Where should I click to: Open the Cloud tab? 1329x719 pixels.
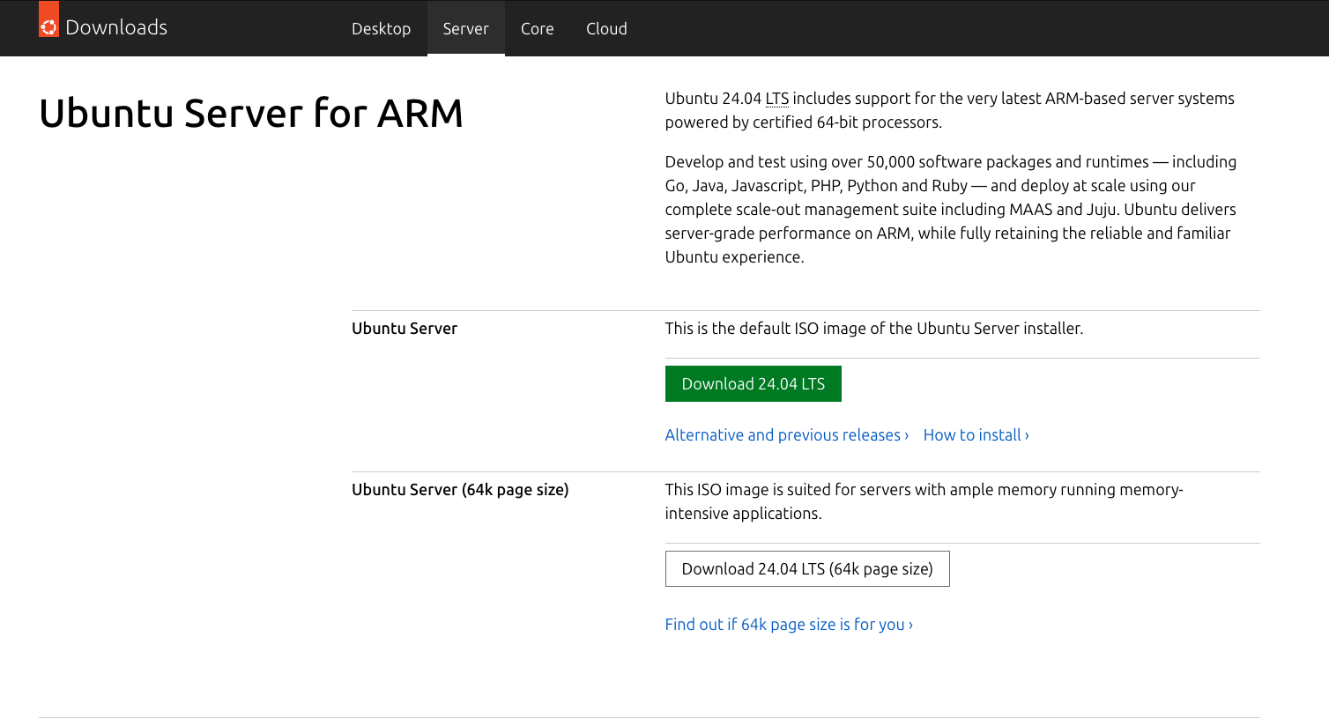pos(606,28)
